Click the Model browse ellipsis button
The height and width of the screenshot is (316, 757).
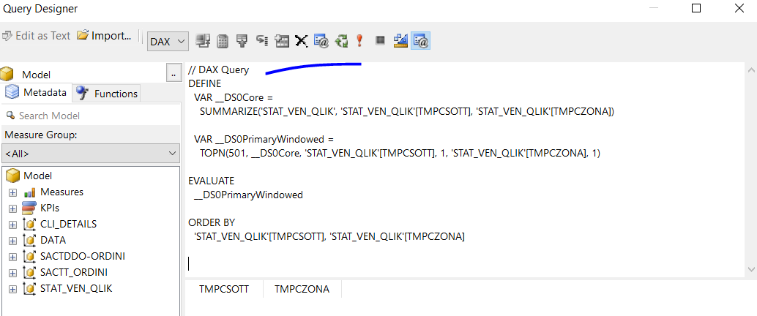(173, 75)
